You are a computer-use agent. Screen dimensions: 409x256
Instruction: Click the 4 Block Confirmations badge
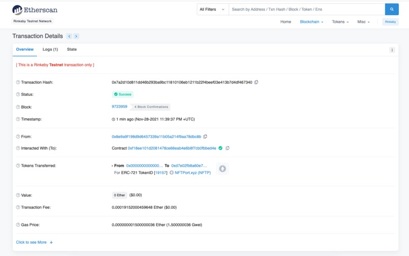pos(151,107)
